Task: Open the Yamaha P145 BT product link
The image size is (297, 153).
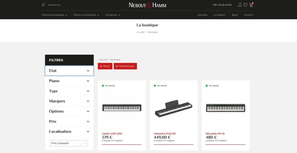Action: [165, 134]
